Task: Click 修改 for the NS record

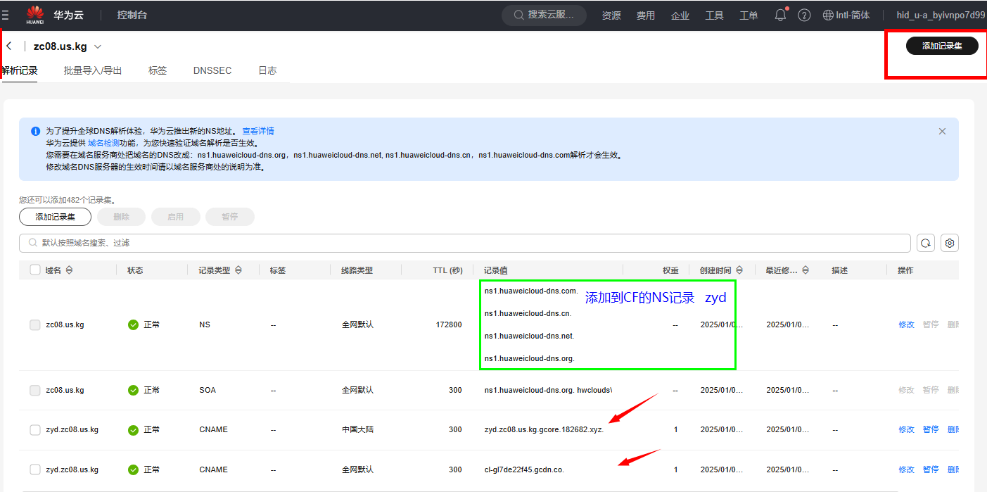Action: tap(906, 324)
